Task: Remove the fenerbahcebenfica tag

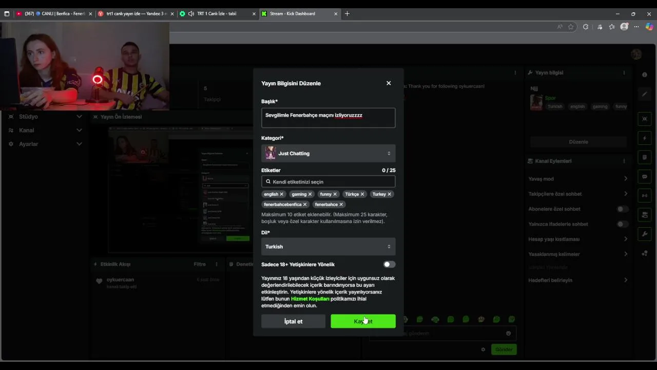Action: coord(305,205)
